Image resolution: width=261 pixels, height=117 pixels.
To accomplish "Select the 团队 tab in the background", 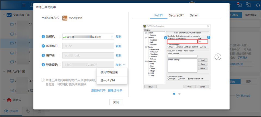I will click(x=249, y=81).
